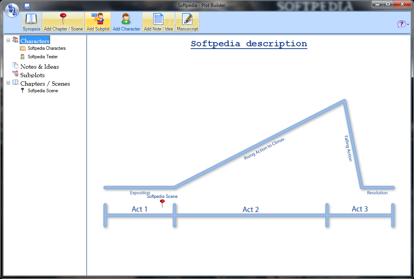Open the round 123 application menu
The height and width of the screenshot is (279, 414).
pos(12,10)
